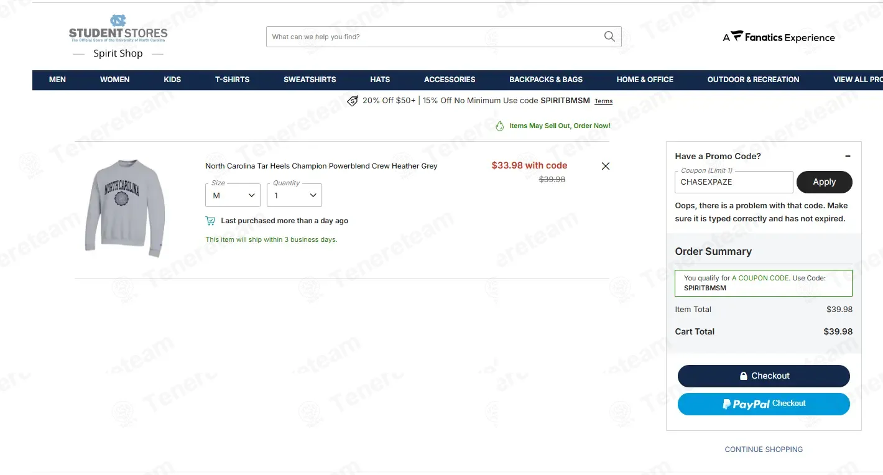Collapse the Have a Promo Code section
This screenshot has height=475, width=883.
(x=848, y=156)
